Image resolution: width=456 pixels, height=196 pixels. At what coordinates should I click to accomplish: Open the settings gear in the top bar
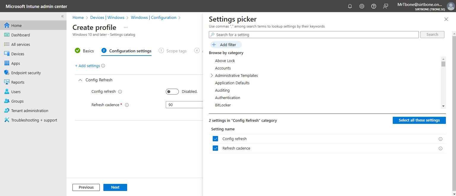(362, 6)
